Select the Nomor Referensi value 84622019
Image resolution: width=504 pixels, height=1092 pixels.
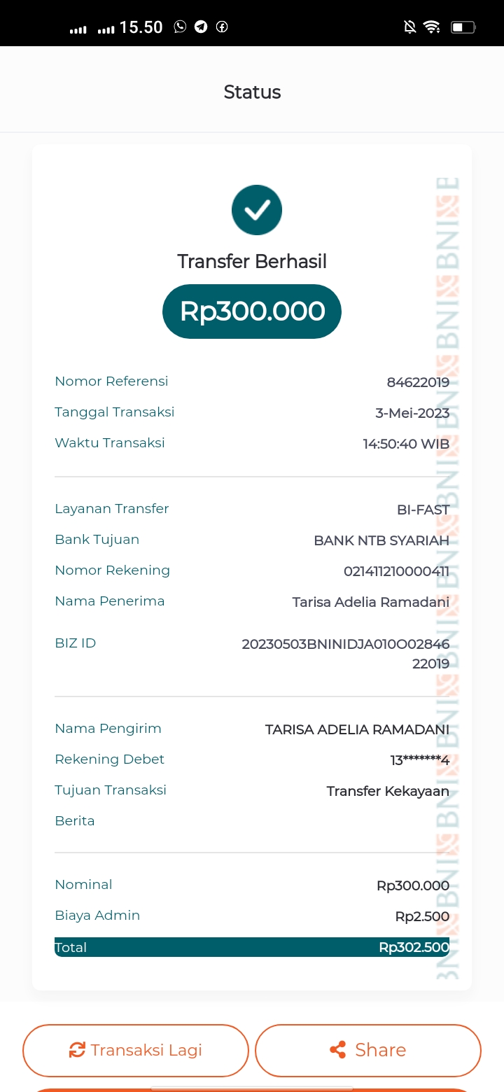point(418,382)
